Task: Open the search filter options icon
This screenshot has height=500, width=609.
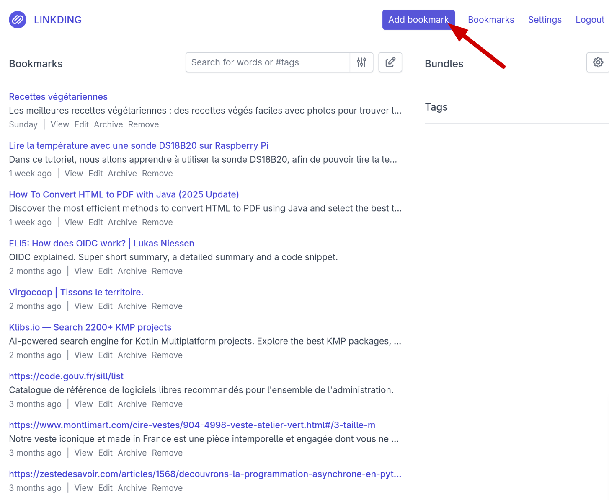Action: [361, 62]
